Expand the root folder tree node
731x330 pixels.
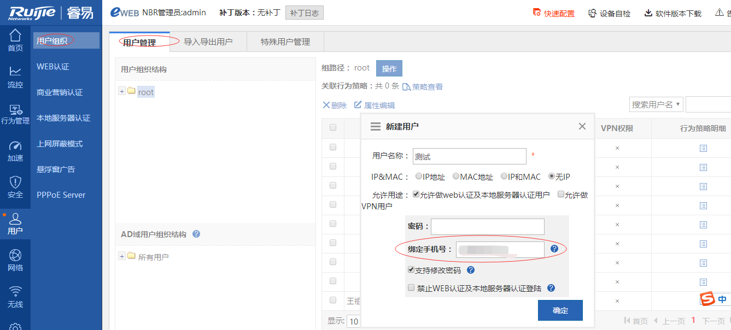coord(122,91)
